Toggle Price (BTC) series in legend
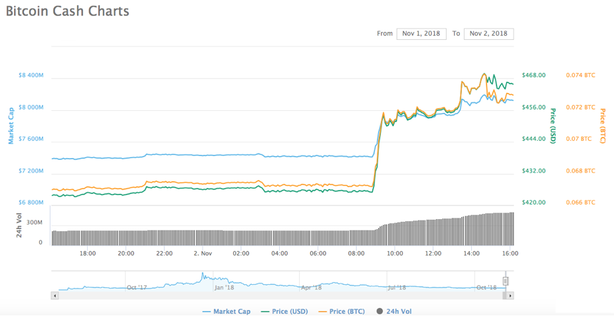 (x=341, y=311)
